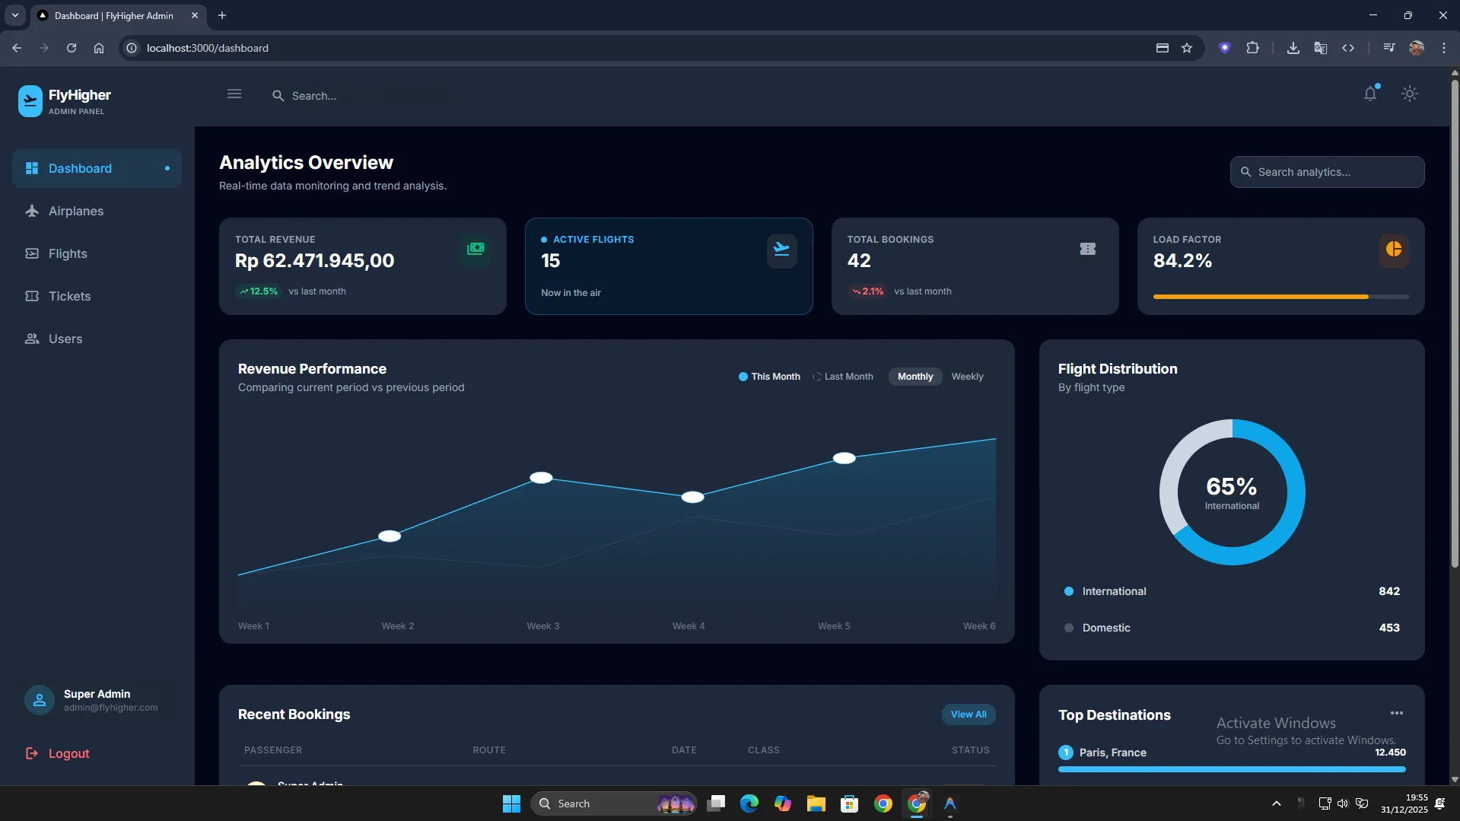
Task: Click the Super Admin avatar icon
Action: pyautogui.click(x=40, y=700)
